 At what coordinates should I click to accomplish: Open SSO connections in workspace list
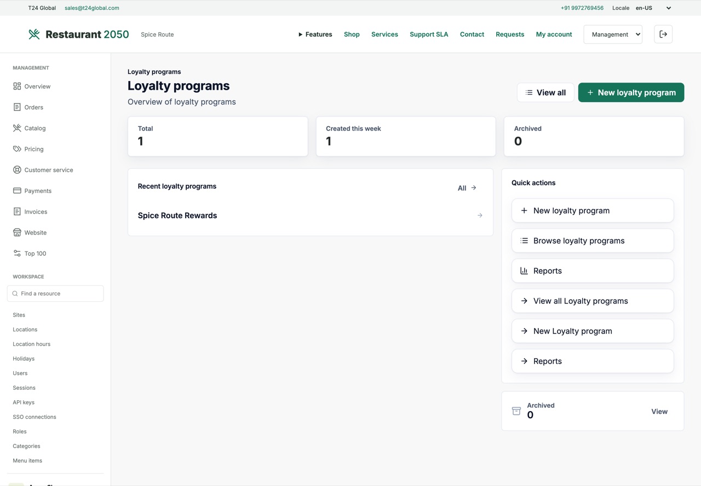35,417
